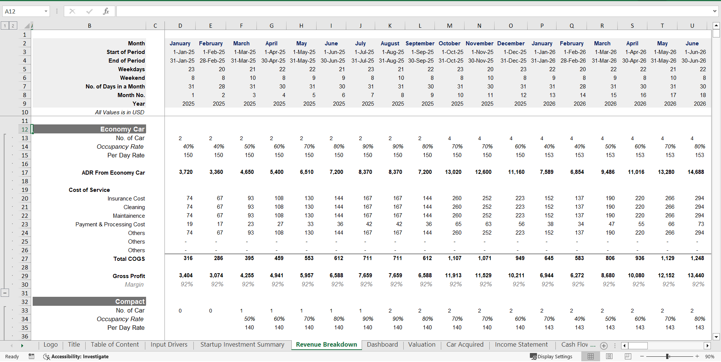The height and width of the screenshot is (362, 721).
Task: Click Payment & Processing Cost label
Action: [x=110, y=224]
